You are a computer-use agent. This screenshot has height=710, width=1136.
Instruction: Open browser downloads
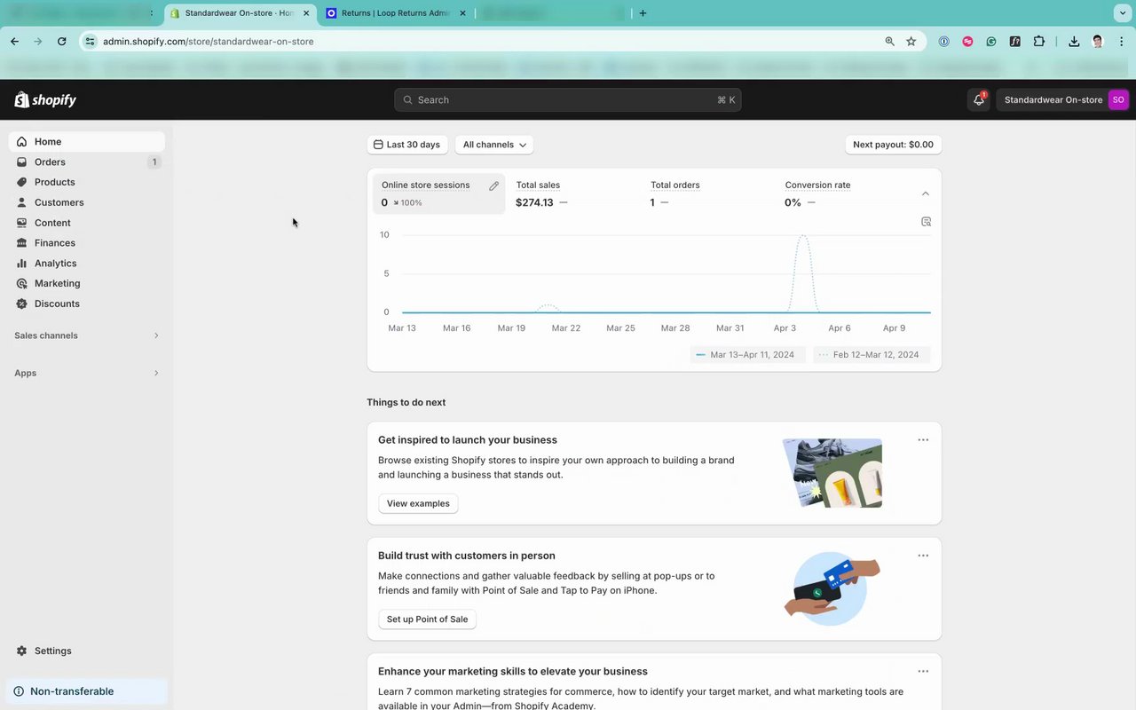coord(1074,41)
